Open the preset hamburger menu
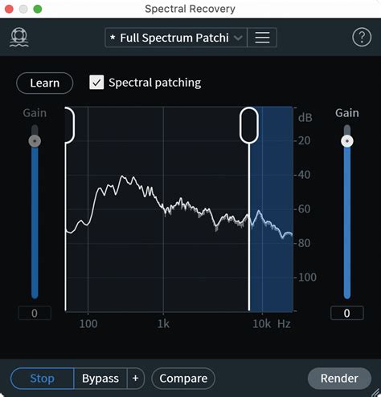Image resolution: width=381 pixels, height=397 pixels. click(x=262, y=38)
